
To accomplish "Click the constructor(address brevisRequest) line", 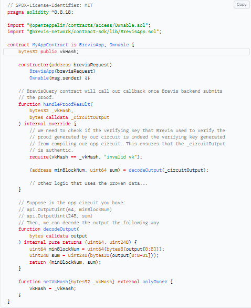I will (65, 65).
